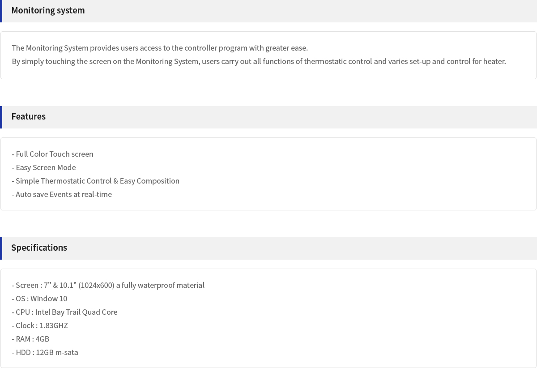The width and height of the screenshot is (537, 368).
Task: Click the Clock 1.83GHZ line
Action: [40, 325]
